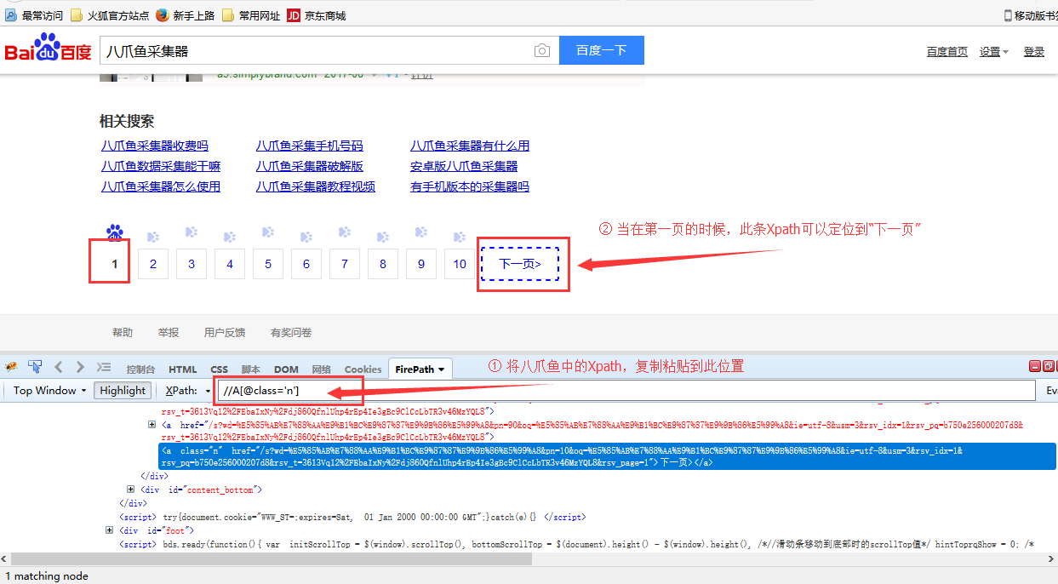This screenshot has width=1058, height=584.
Task: Switch to the 网络 network tab
Action: coord(322,369)
